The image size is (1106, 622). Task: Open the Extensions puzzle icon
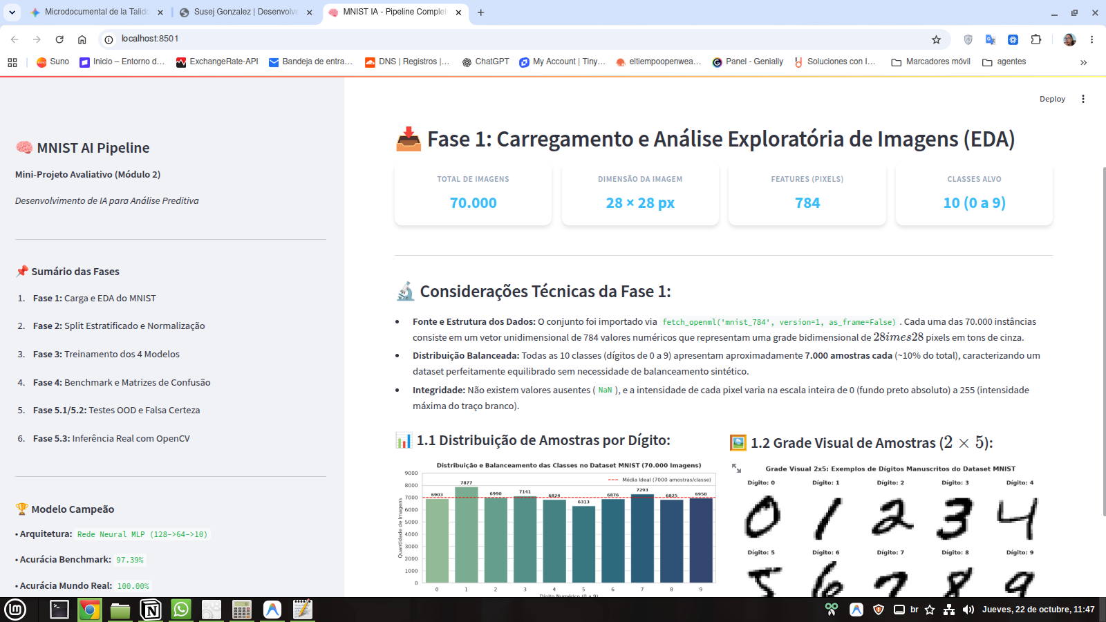pyautogui.click(x=1035, y=39)
